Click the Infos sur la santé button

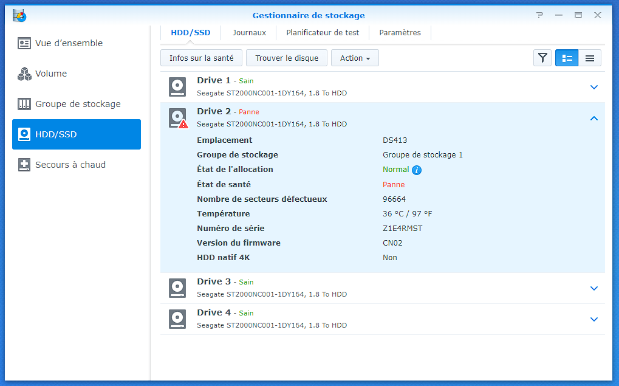[201, 58]
